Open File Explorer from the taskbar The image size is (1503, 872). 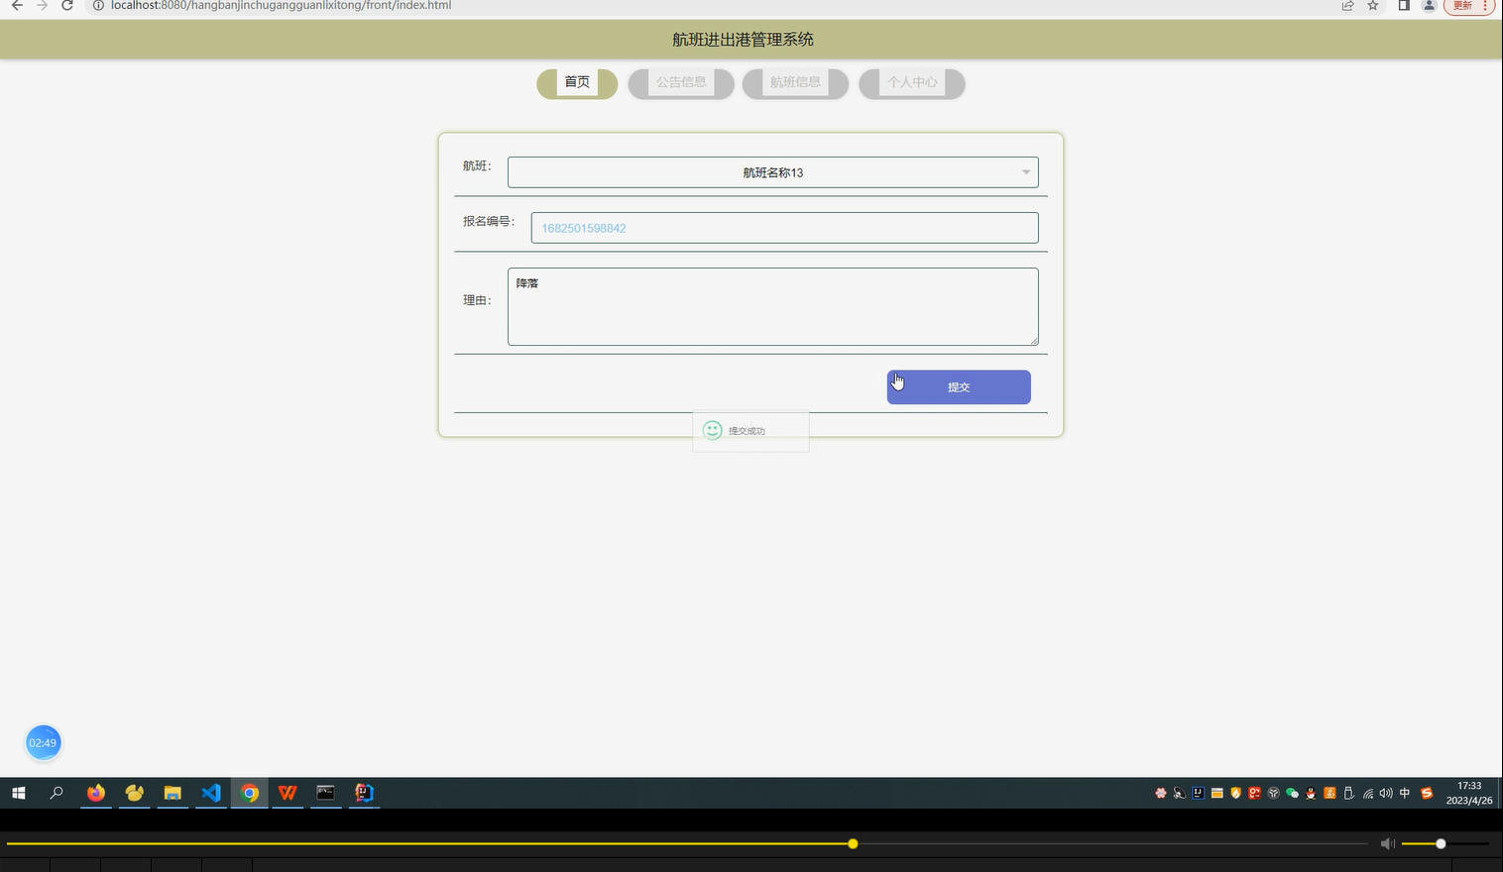pos(173,793)
